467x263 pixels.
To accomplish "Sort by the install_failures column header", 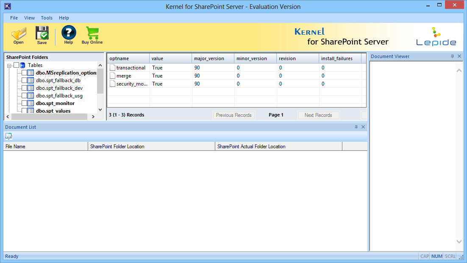I will pos(340,58).
